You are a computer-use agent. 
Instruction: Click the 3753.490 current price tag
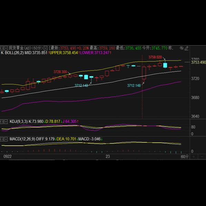click(x=198, y=62)
